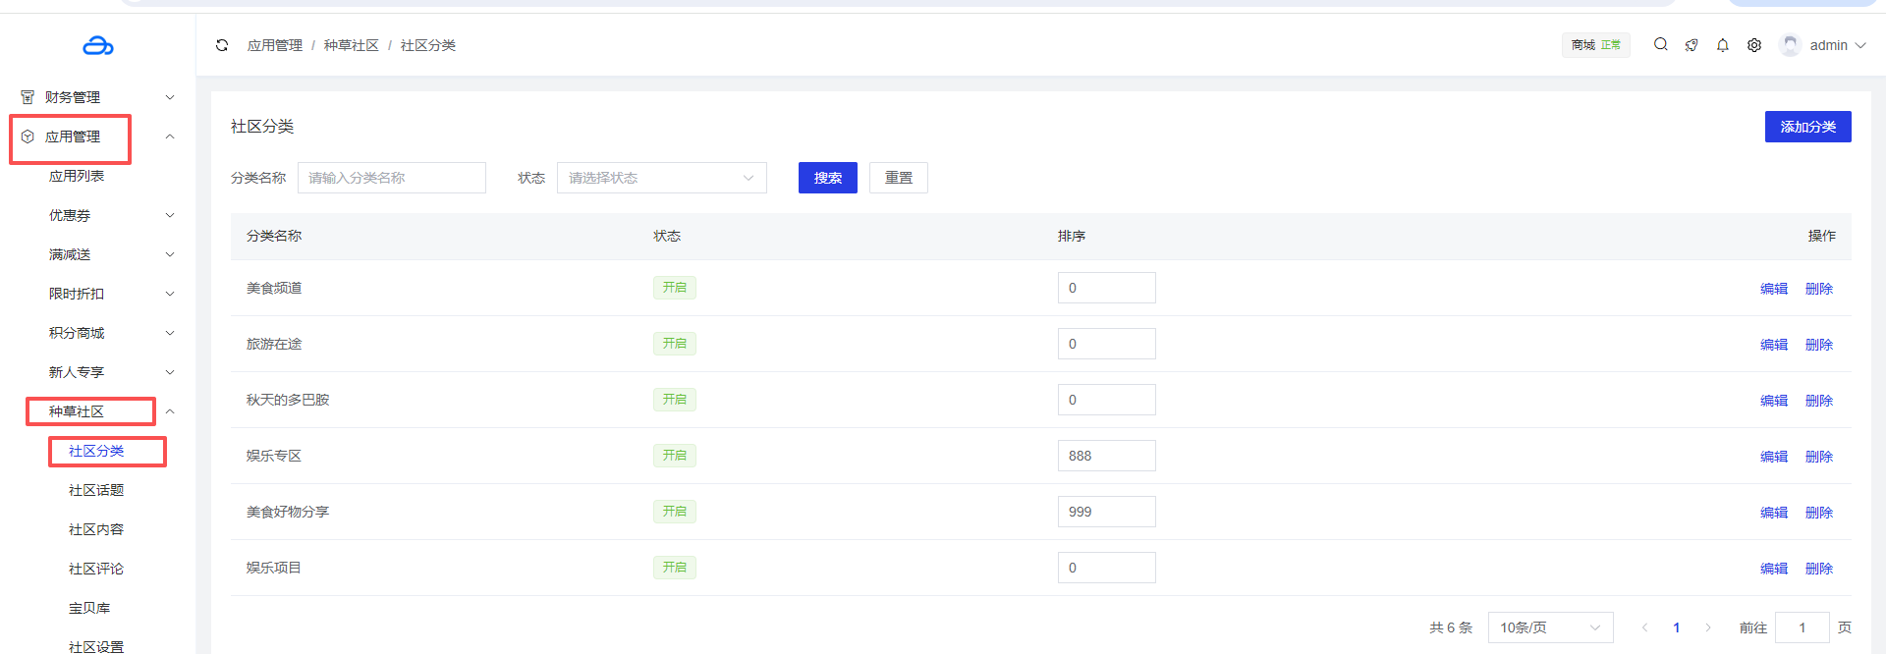The image size is (1886, 654).
Task: Collapse the 种草社区 sidebar section
Action: pyautogui.click(x=170, y=411)
